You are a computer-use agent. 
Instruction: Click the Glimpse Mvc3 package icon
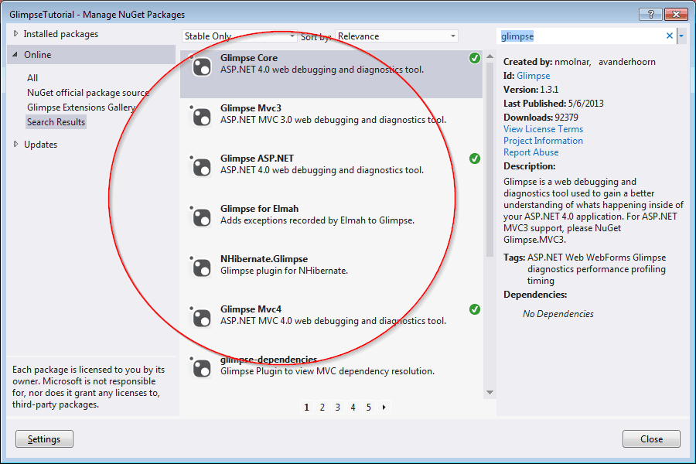202,117
